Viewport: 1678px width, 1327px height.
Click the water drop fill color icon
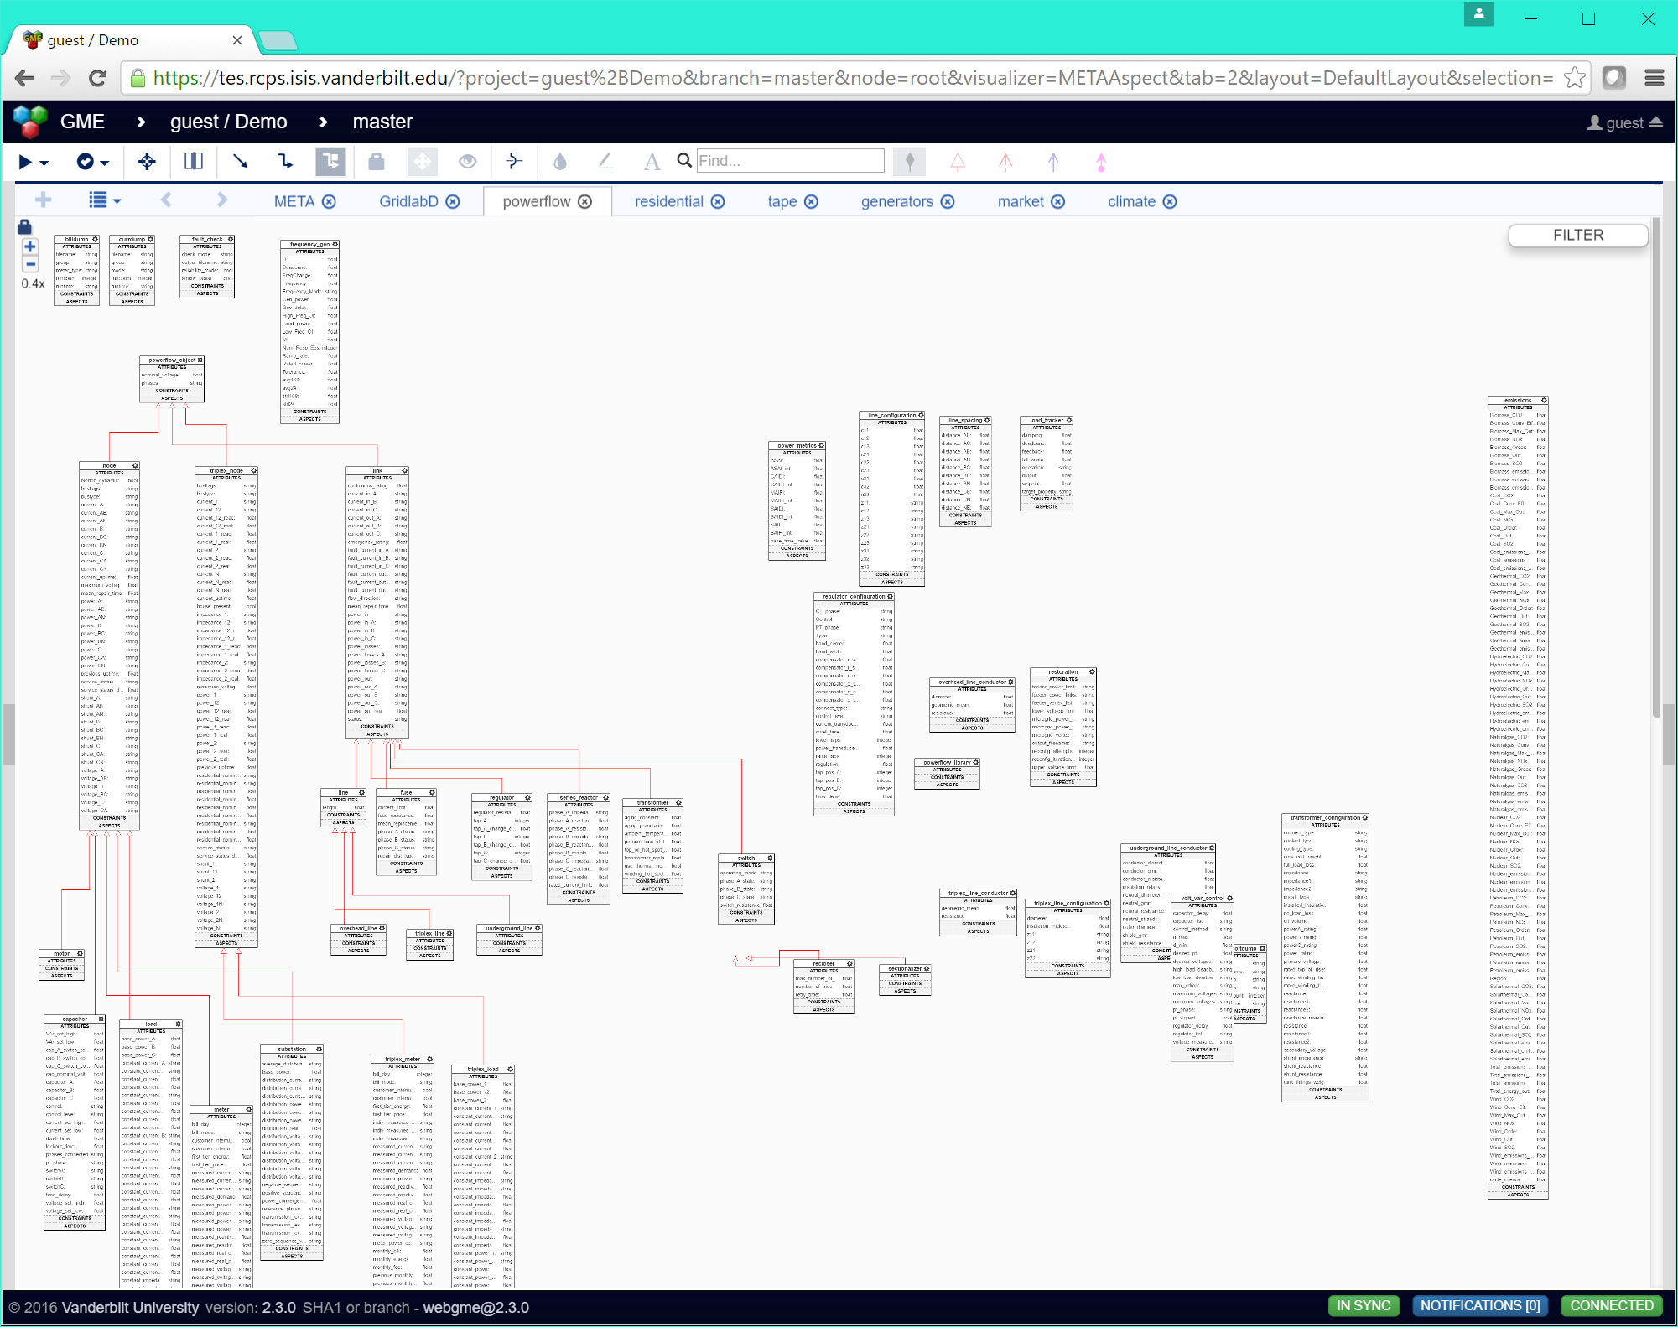(560, 161)
